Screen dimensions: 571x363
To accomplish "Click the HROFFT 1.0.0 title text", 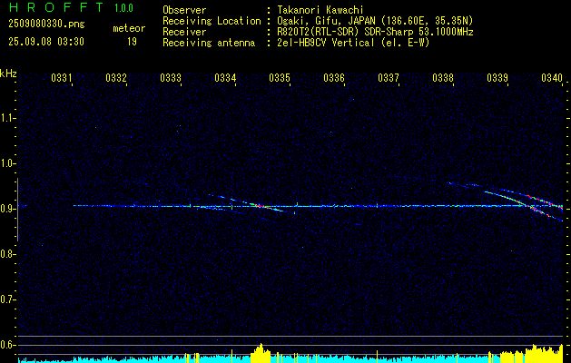I will (72, 7).
